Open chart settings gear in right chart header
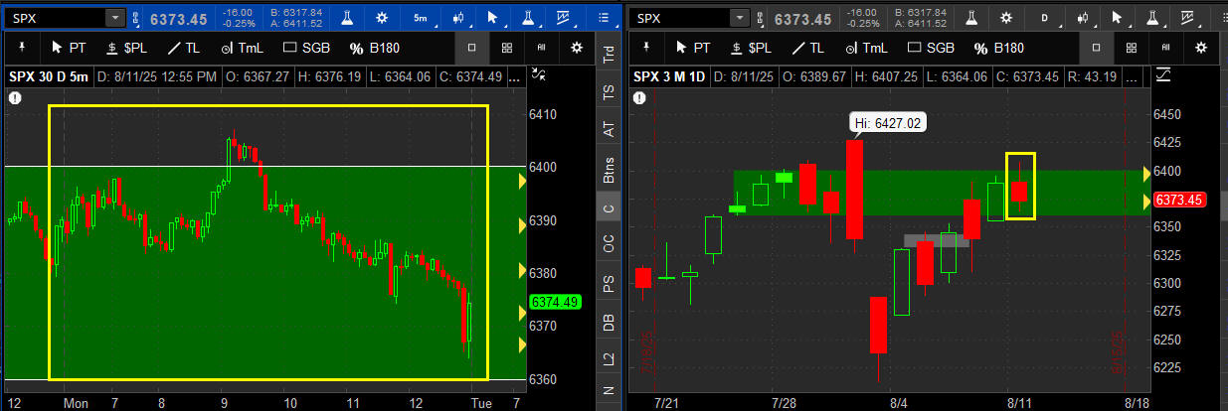Viewport: 1228px width, 411px height. coord(1008,18)
